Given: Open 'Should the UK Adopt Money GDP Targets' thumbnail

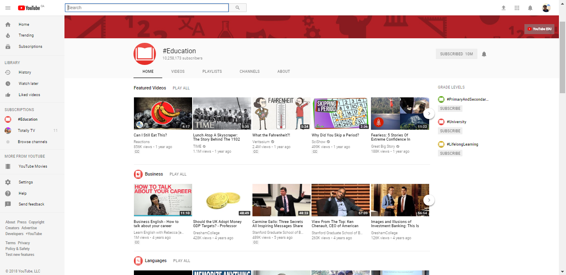Looking at the screenshot, I should [222, 200].
